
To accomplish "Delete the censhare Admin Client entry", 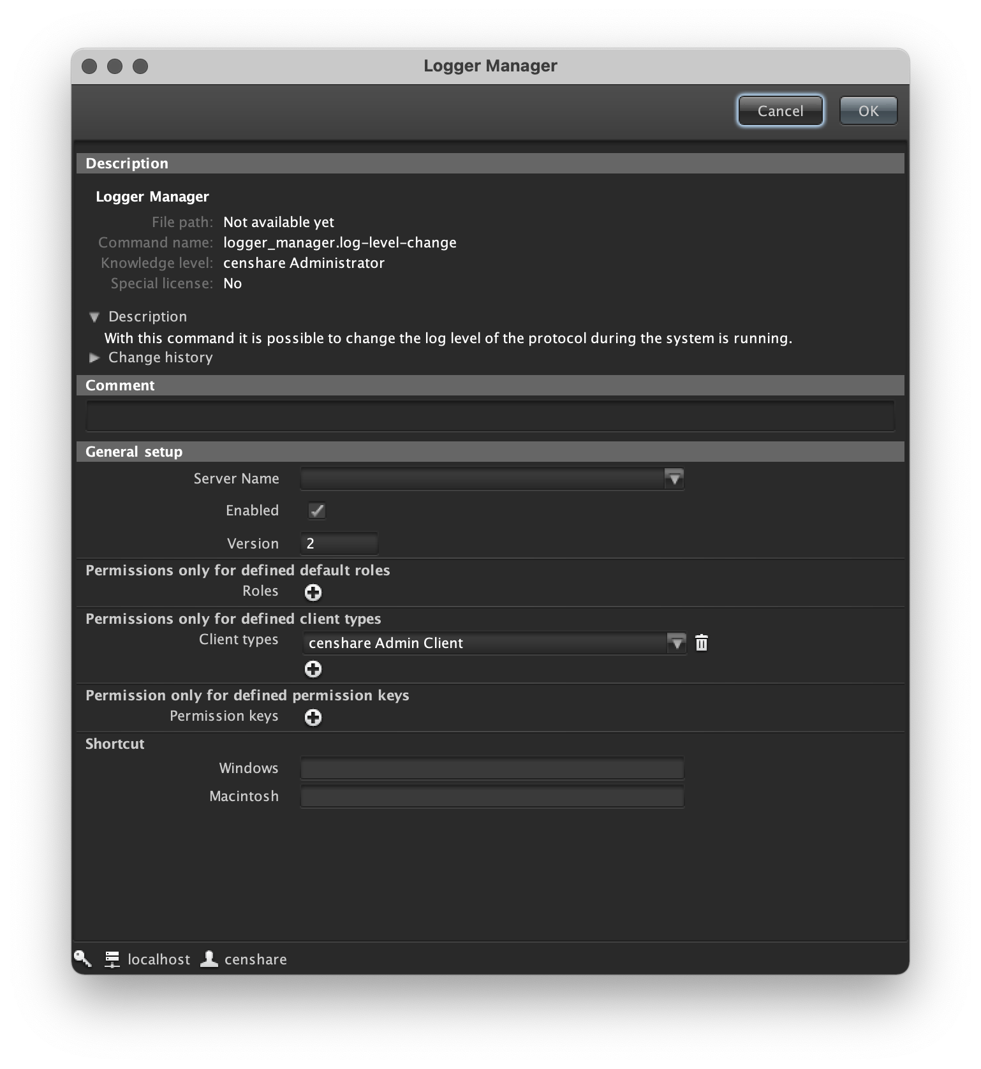I will (x=702, y=643).
